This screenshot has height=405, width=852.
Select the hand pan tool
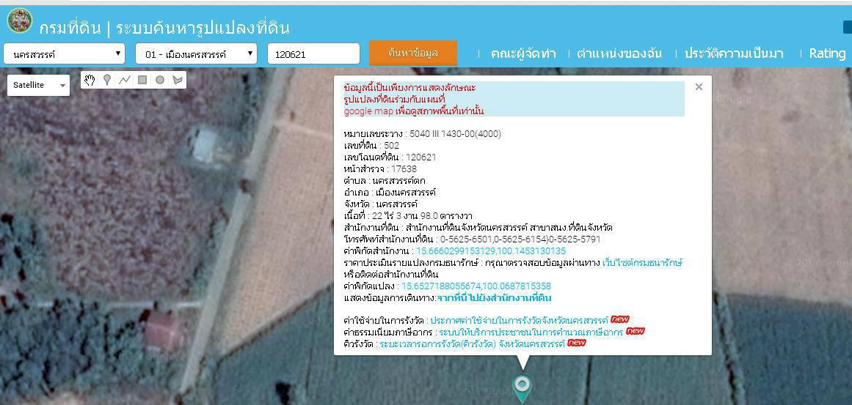tap(90, 81)
